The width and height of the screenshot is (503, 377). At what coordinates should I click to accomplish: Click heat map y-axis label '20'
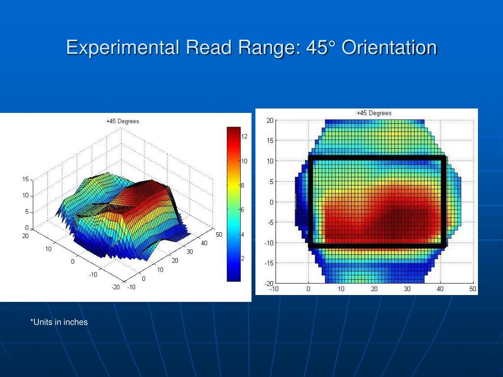(x=270, y=121)
